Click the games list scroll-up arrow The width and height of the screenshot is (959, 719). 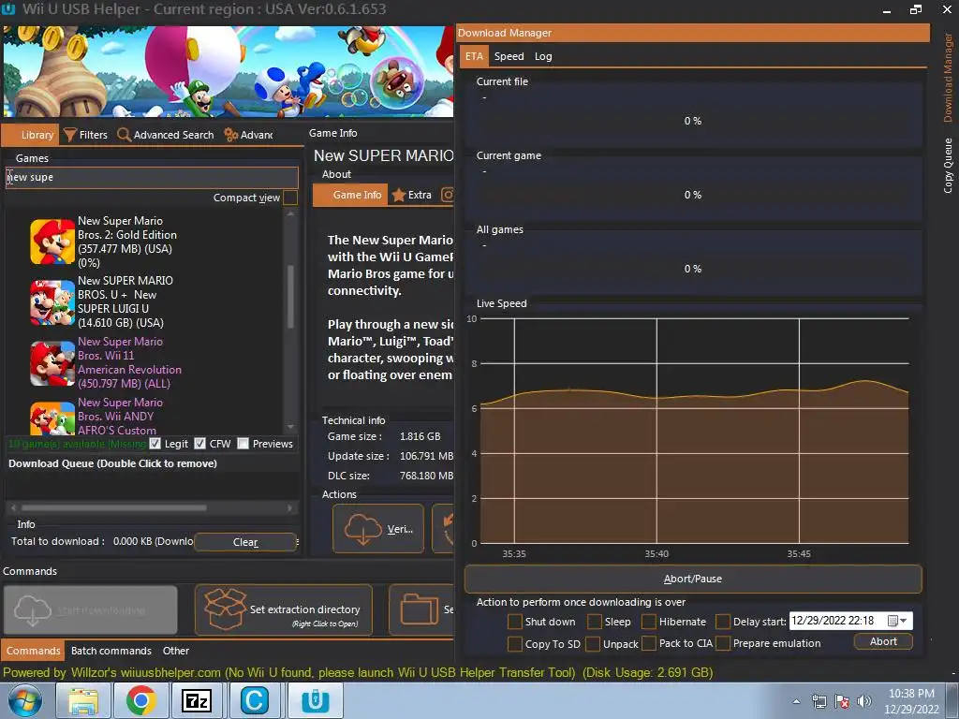[290, 214]
